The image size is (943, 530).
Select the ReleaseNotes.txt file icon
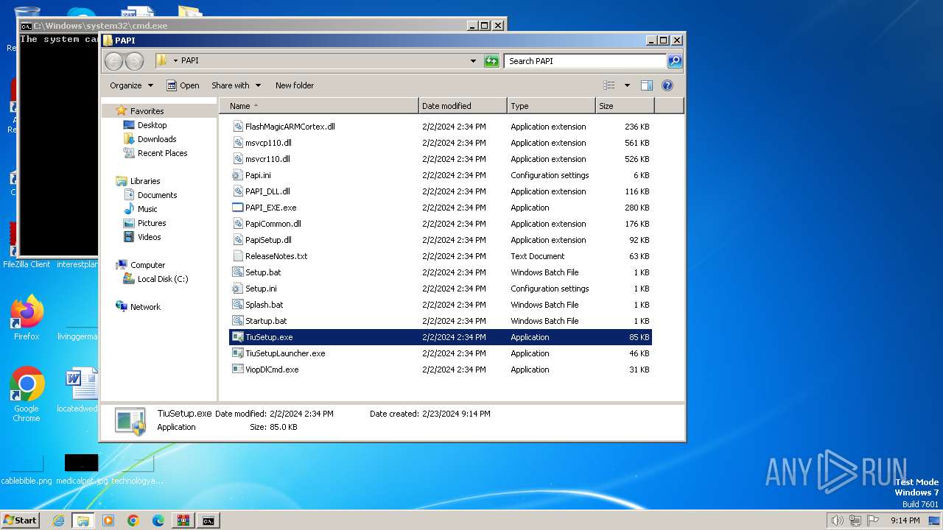point(238,256)
